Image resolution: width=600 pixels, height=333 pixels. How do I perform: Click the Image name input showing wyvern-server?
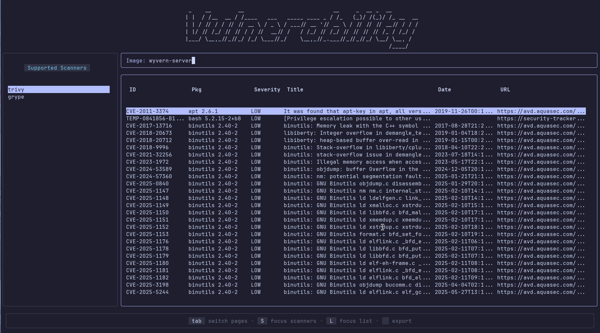(171, 60)
